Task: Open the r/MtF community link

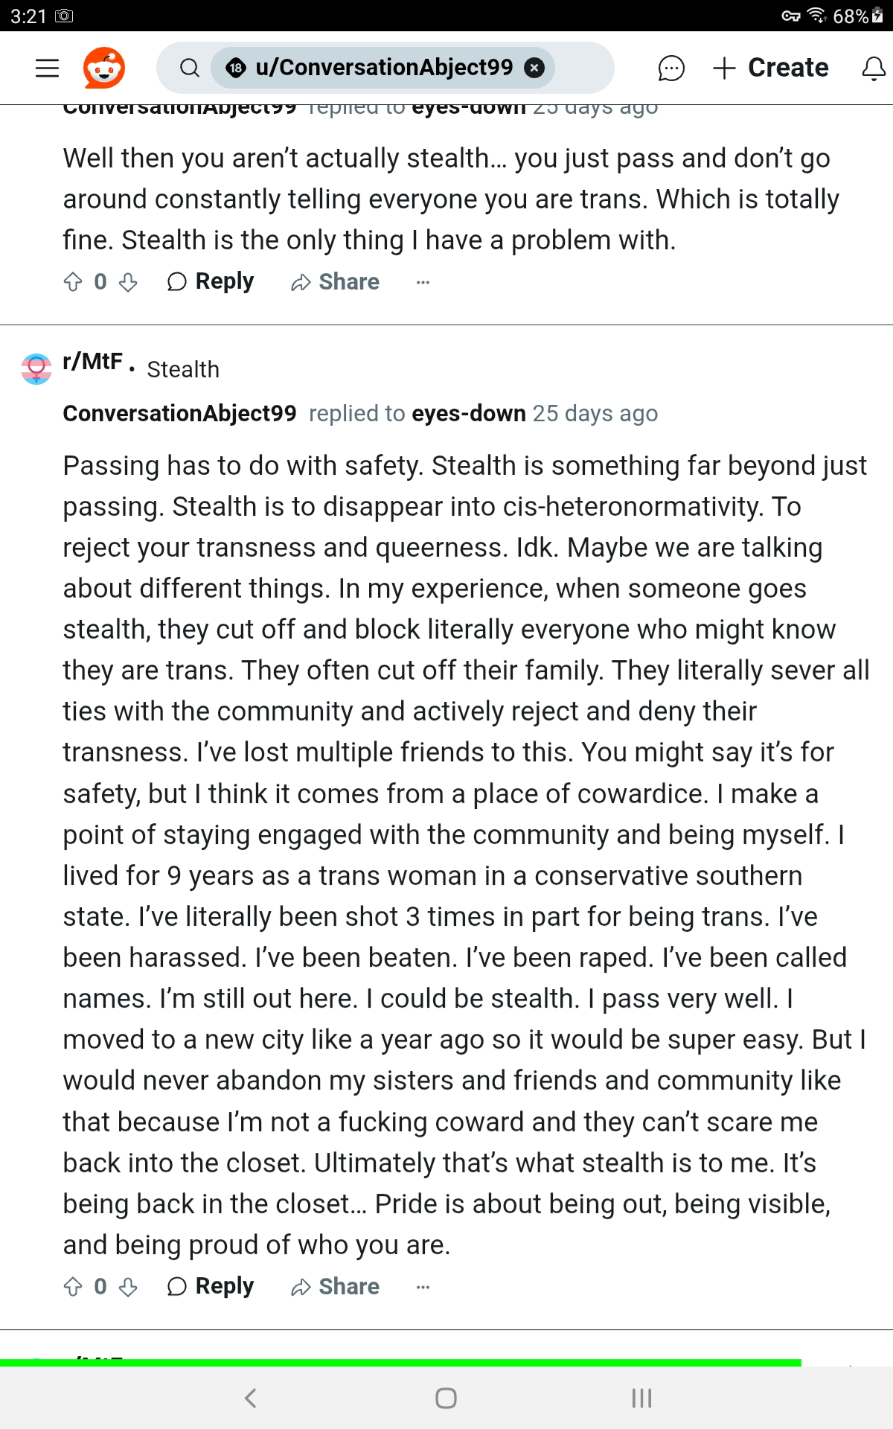Action: click(x=92, y=362)
